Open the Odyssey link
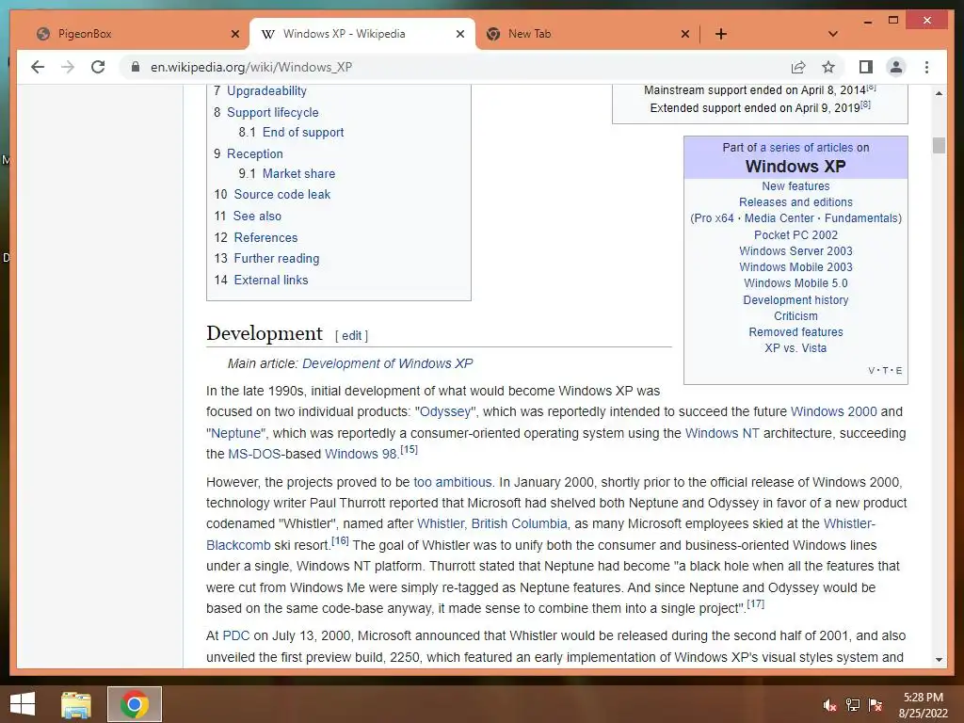964x723 pixels. [445, 411]
